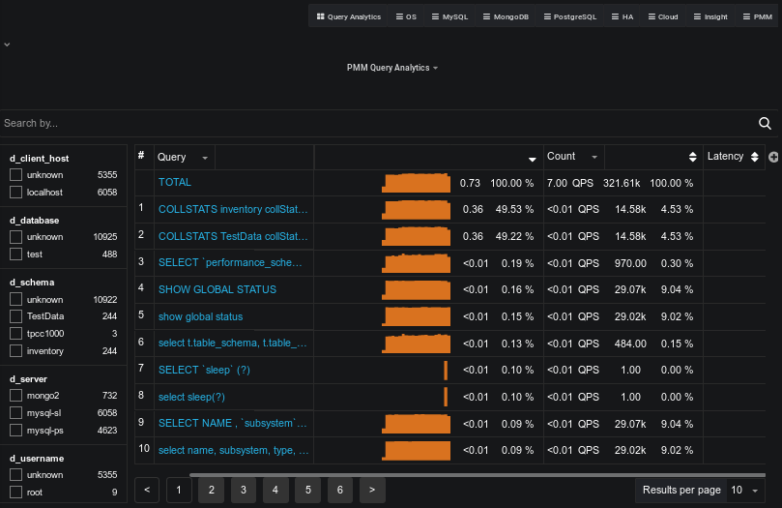Viewport: 782px width, 508px height.
Task: Click the add column plus icon
Action: (x=773, y=157)
